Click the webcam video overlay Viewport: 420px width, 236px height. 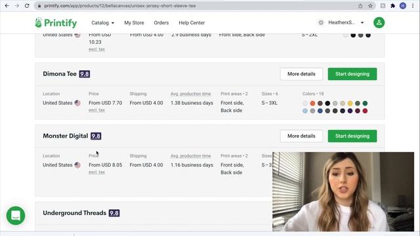[343, 191]
